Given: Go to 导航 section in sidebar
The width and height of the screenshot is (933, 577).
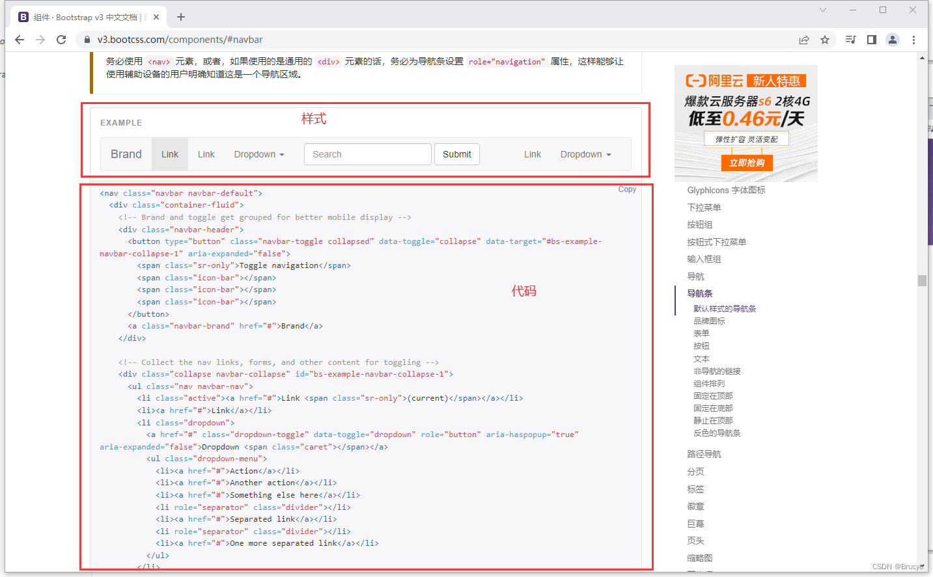Looking at the screenshot, I should [x=695, y=276].
